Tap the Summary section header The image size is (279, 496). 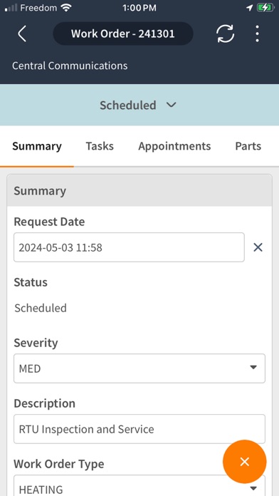point(139,191)
